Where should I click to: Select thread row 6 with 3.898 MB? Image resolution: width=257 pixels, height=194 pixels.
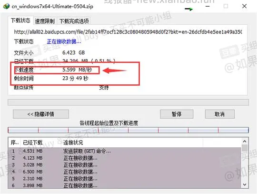[125, 185]
